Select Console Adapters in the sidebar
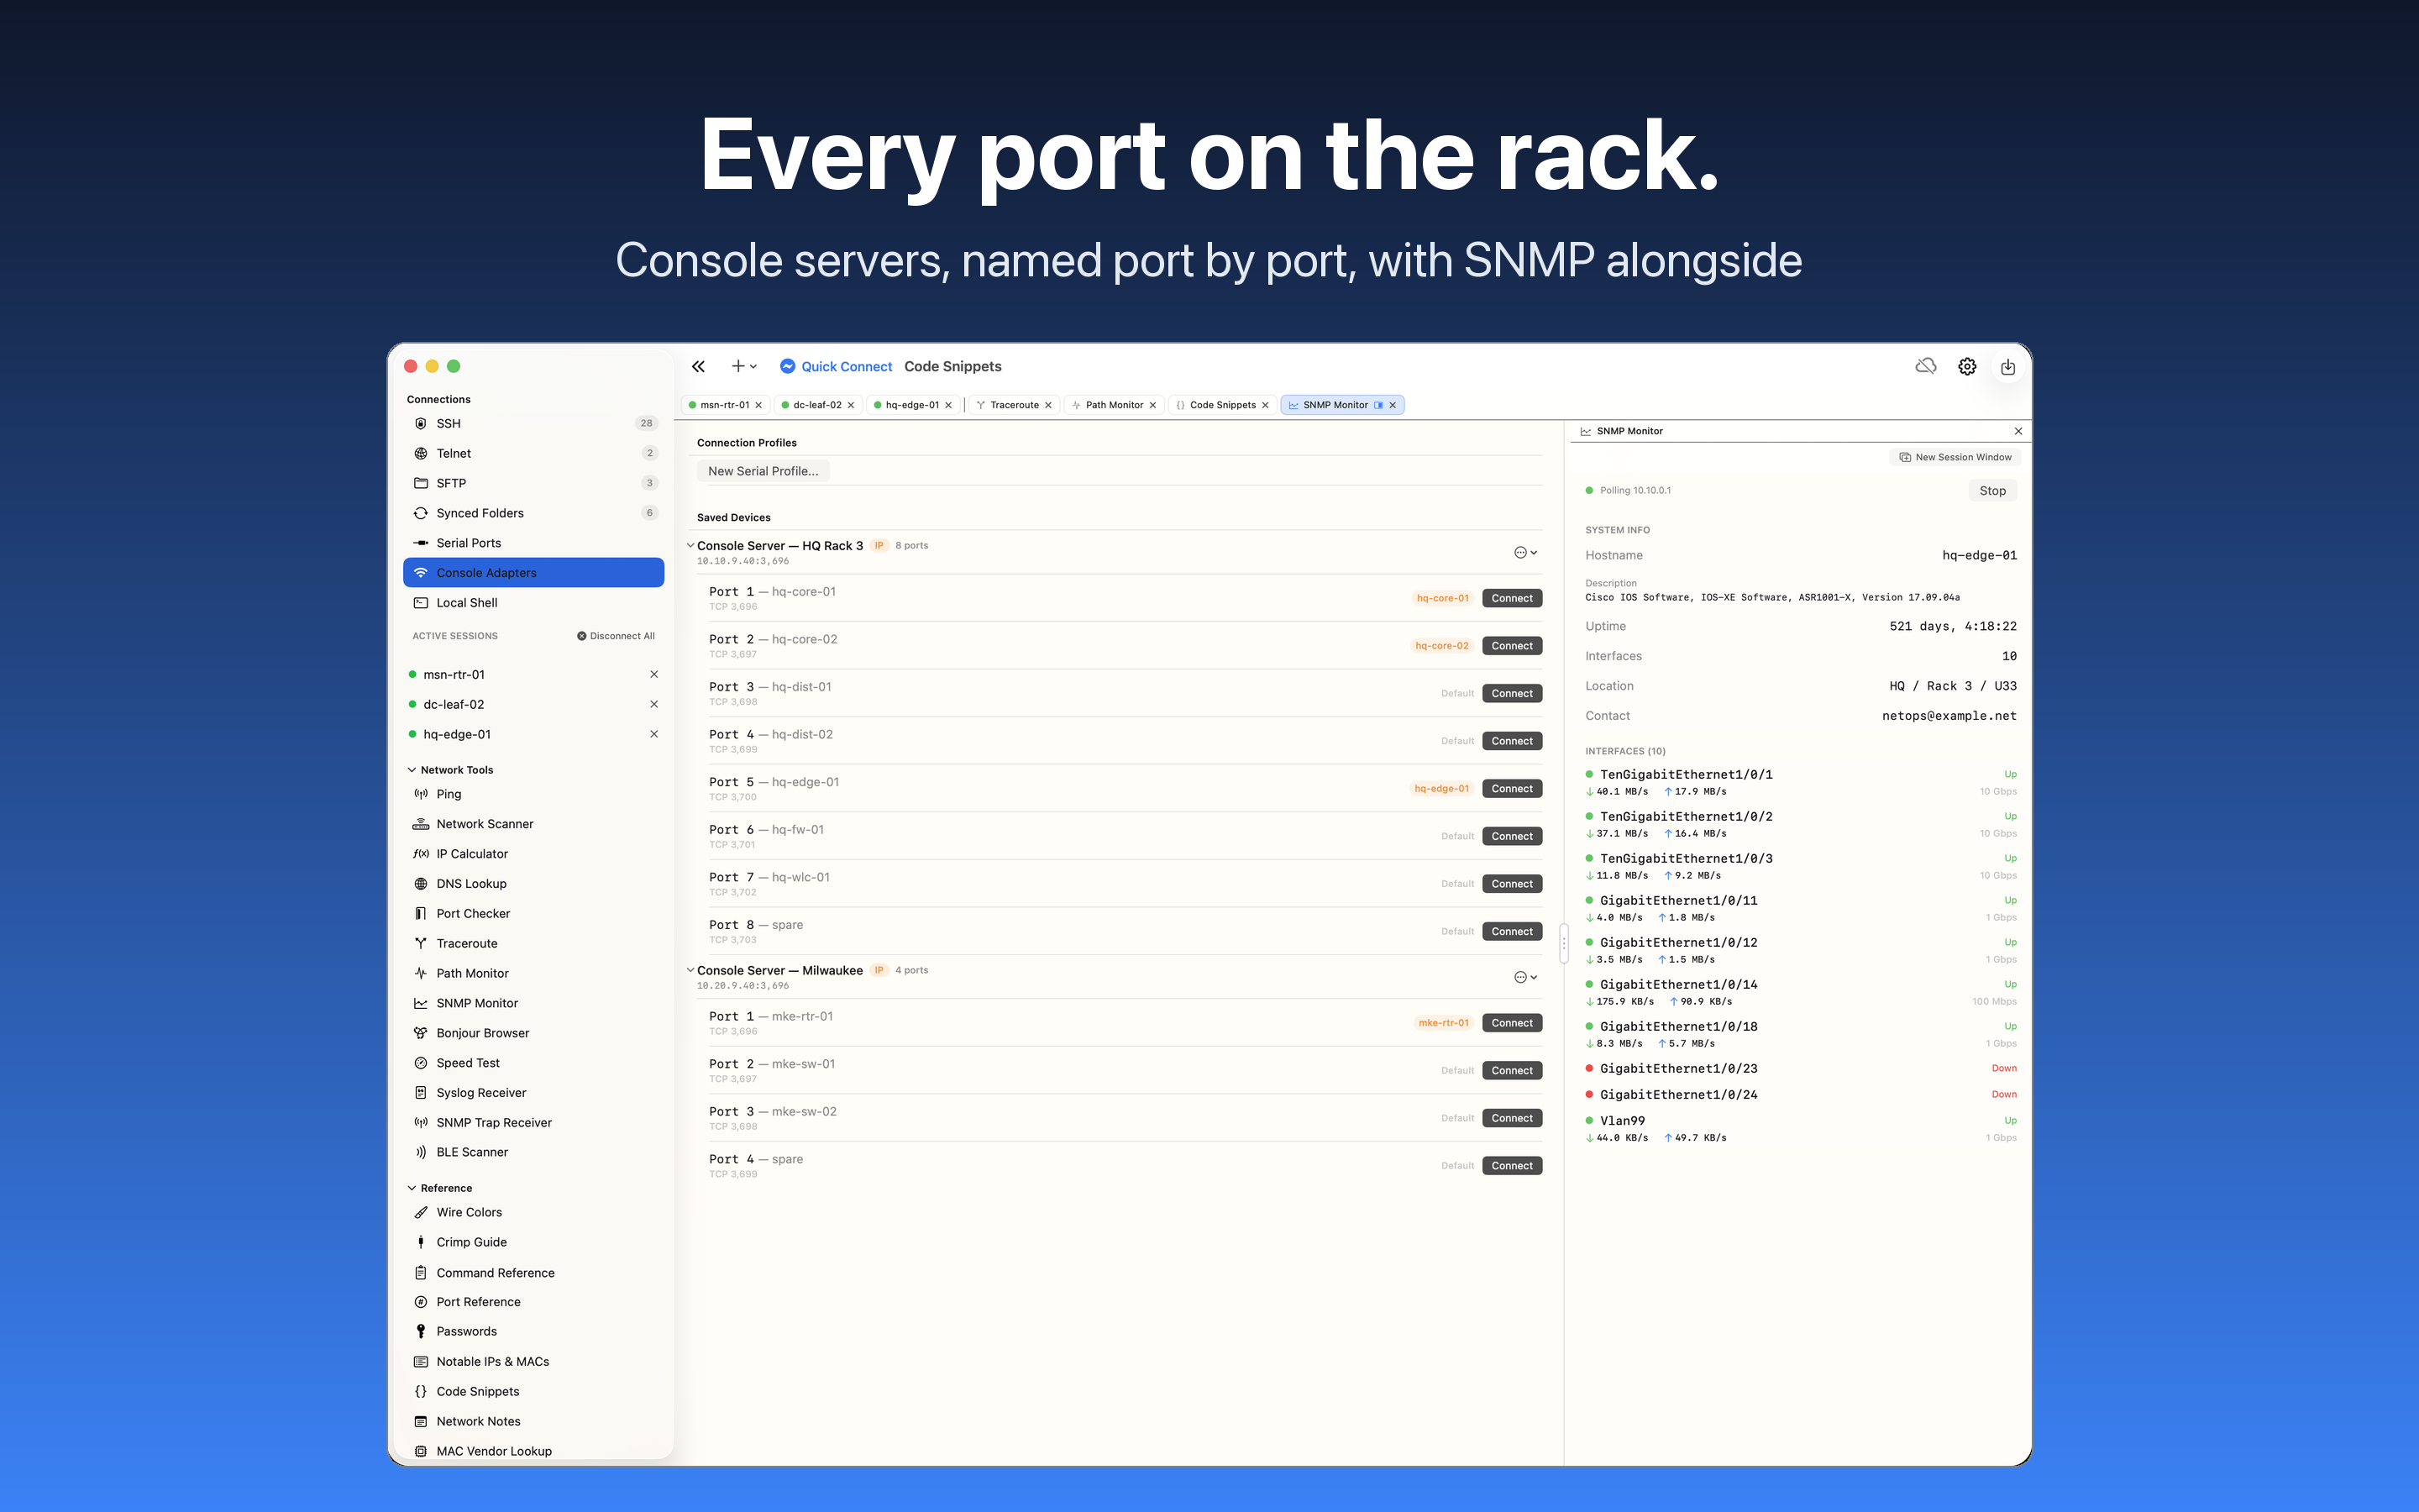2419x1512 pixels. [x=534, y=573]
